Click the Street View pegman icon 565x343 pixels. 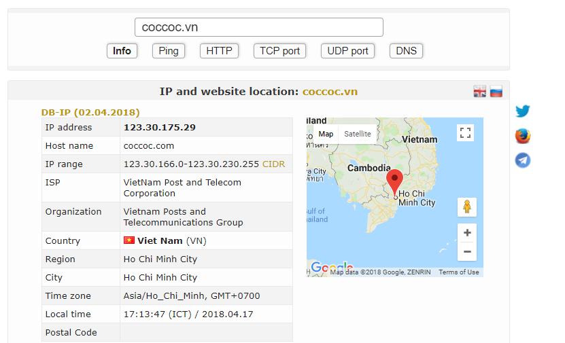466,206
